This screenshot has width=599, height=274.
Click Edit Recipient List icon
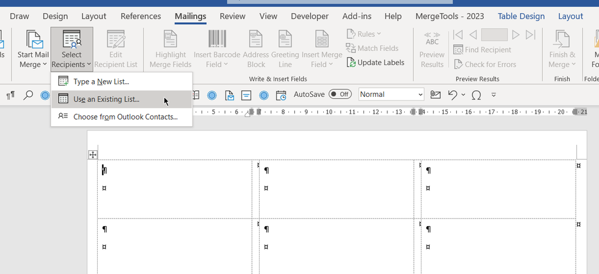pos(116,50)
